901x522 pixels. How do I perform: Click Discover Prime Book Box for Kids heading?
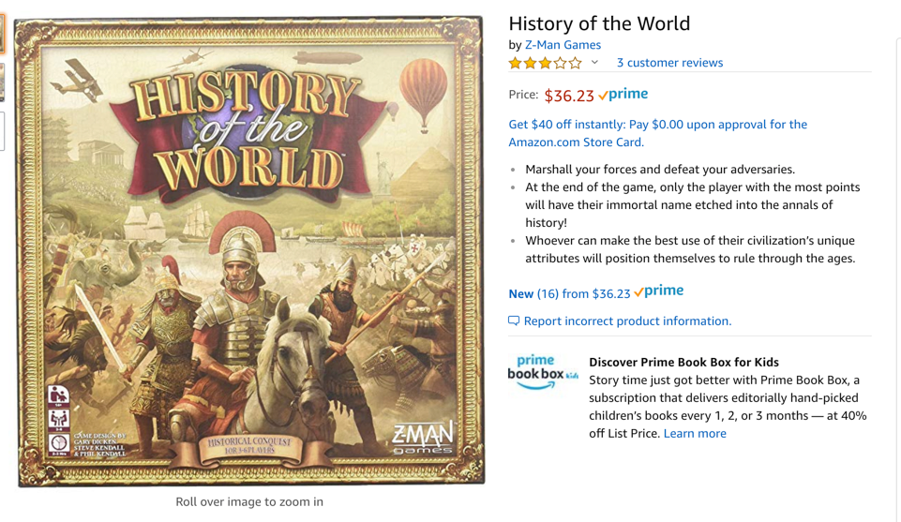click(683, 362)
